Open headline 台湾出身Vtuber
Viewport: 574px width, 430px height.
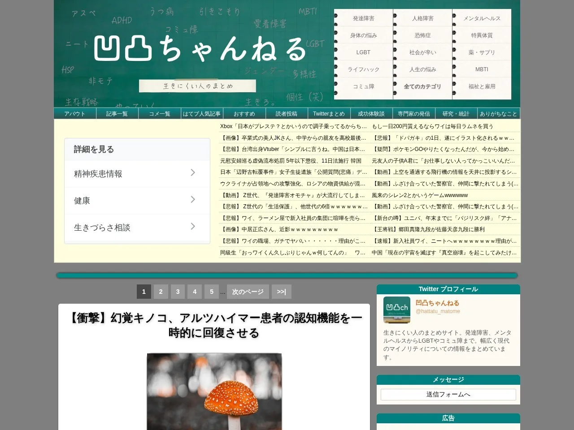(294, 149)
